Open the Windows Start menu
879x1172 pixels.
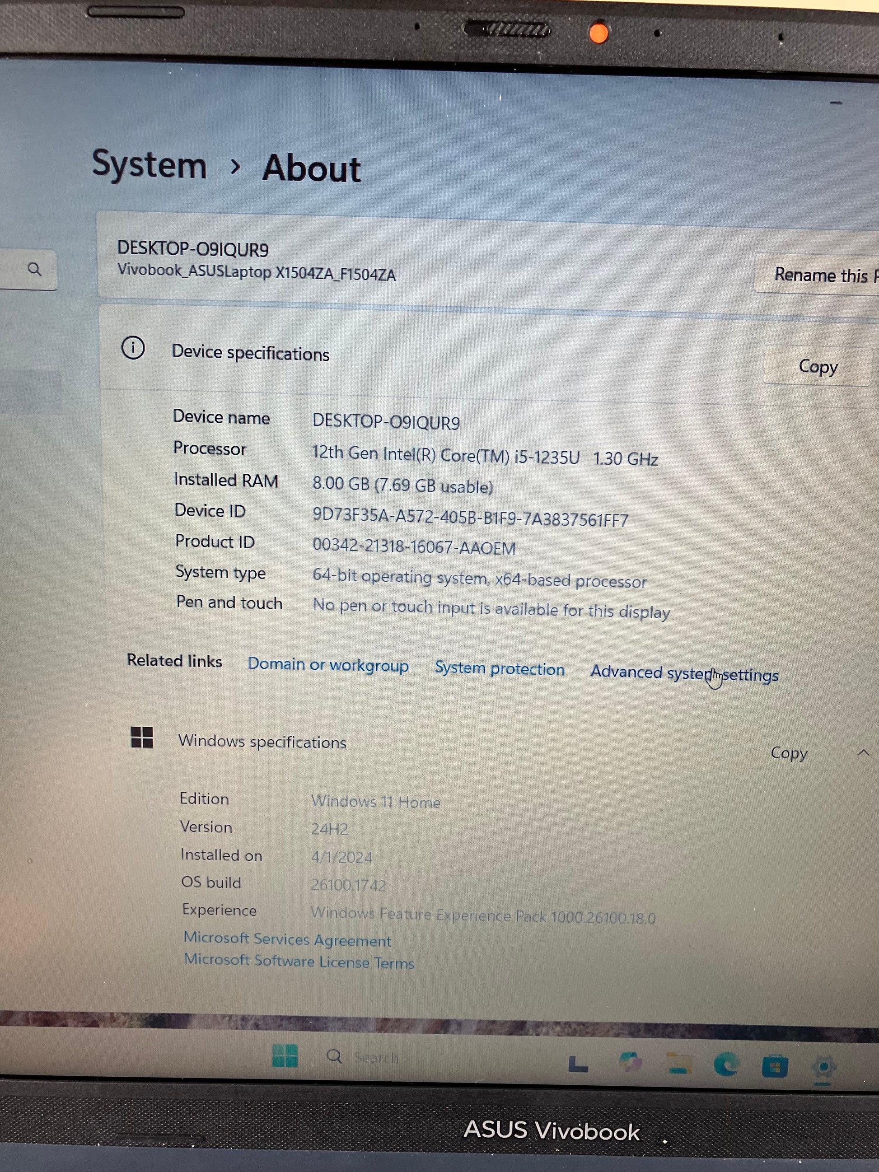coord(285,1055)
